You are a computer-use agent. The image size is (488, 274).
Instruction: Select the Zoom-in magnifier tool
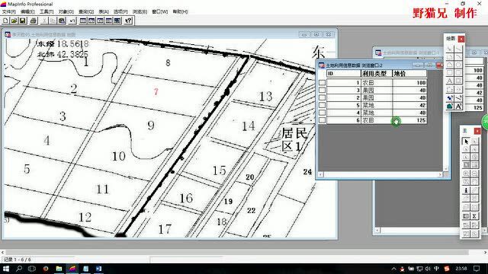point(466,173)
